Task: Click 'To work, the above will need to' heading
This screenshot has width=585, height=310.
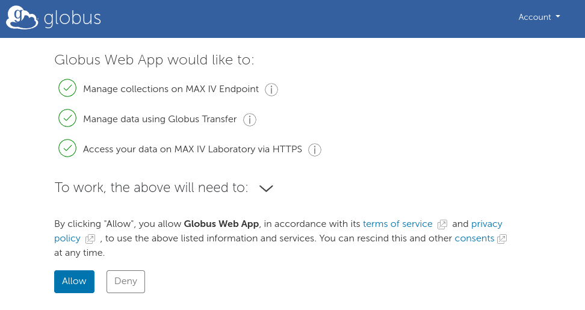Action: (x=151, y=187)
